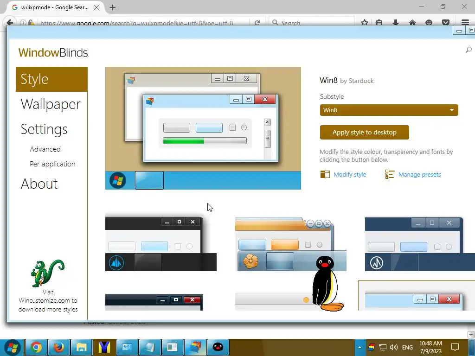Click the Modify style icon
Screen dimensions: 475x356
325,174
